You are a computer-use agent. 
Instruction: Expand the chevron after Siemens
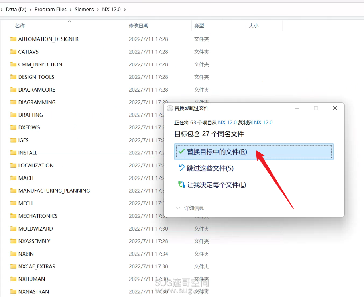pyautogui.click(x=98, y=10)
